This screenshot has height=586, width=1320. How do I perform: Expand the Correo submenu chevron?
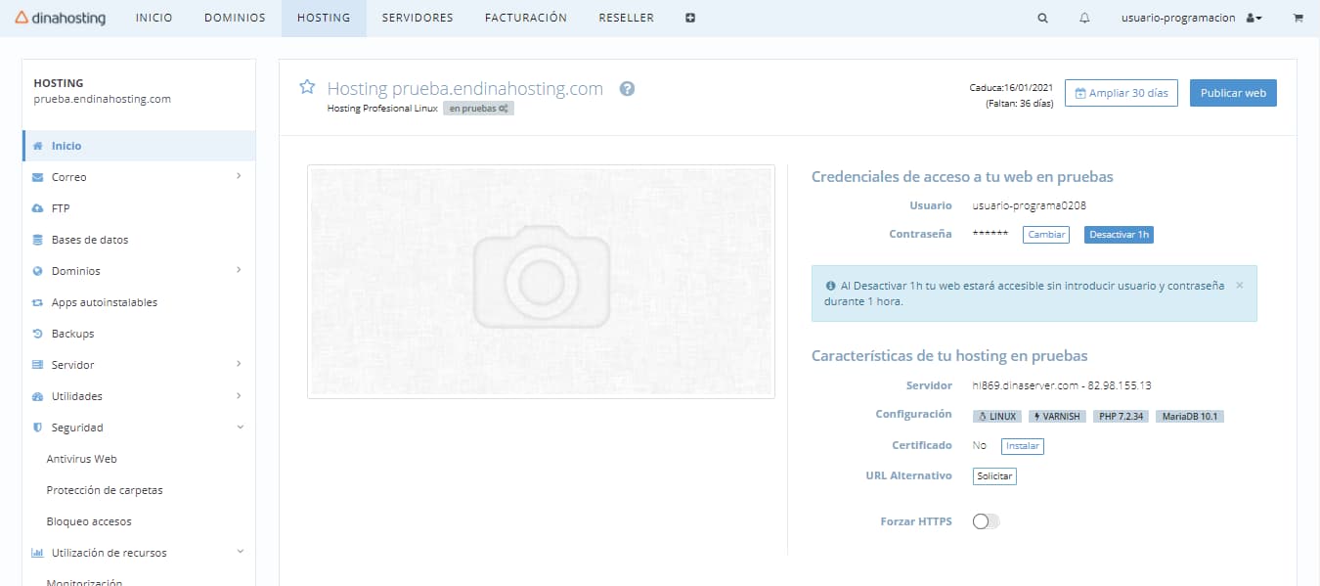pos(239,176)
